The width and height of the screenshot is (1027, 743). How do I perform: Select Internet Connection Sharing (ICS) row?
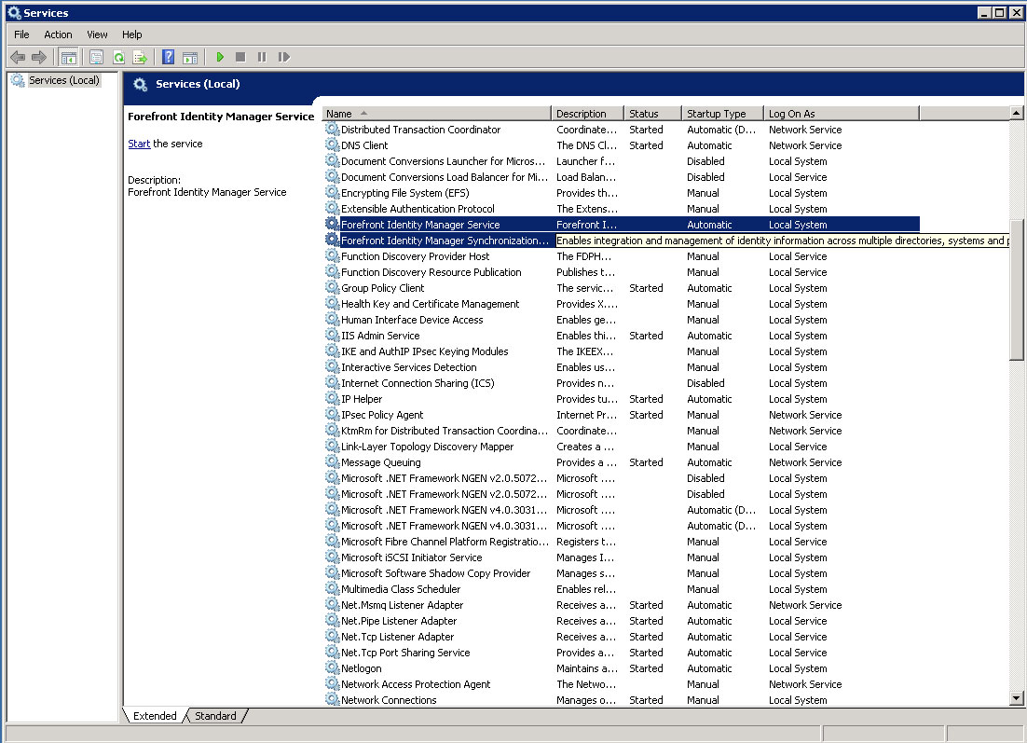point(623,382)
